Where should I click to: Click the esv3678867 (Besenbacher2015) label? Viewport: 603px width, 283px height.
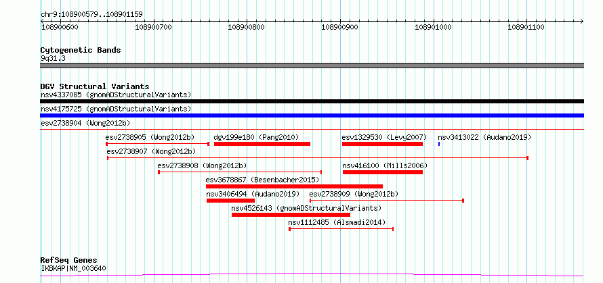click(262, 180)
